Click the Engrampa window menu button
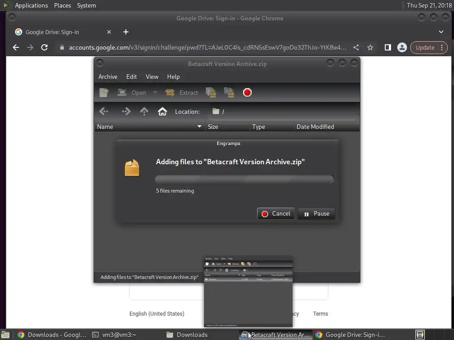 pos(100,63)
